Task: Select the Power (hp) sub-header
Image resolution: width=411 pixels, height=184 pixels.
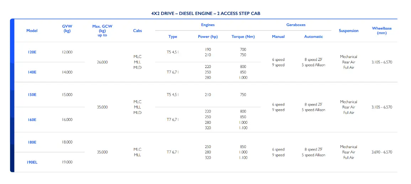Action: coord(208,37)
